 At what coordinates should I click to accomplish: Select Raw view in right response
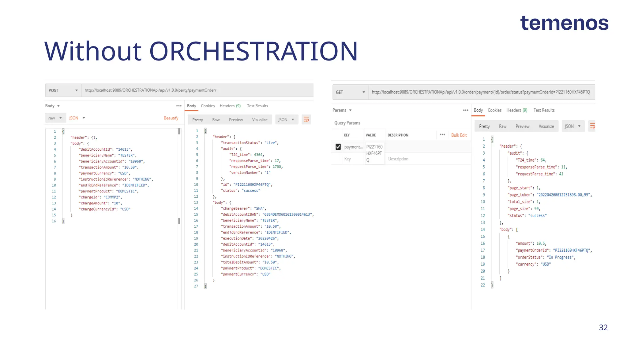click(x=502, y=126)
